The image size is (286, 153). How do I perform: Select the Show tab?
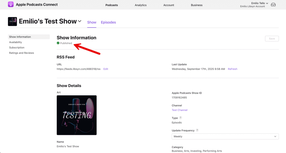[92, 22]
